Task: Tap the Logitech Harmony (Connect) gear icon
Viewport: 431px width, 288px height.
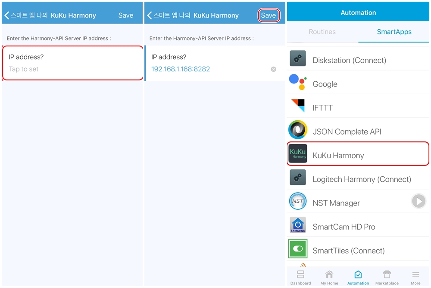Action: [298, 177]
